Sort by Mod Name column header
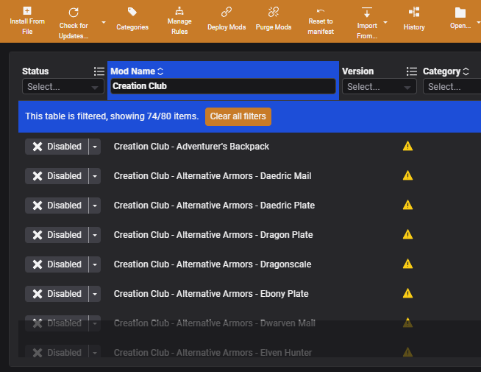481x372 pixels. (x=137, y=71)
